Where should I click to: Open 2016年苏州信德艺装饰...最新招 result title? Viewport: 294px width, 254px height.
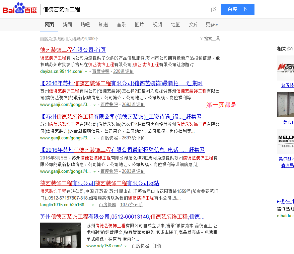pyautogui.click(x=121, y=83)
